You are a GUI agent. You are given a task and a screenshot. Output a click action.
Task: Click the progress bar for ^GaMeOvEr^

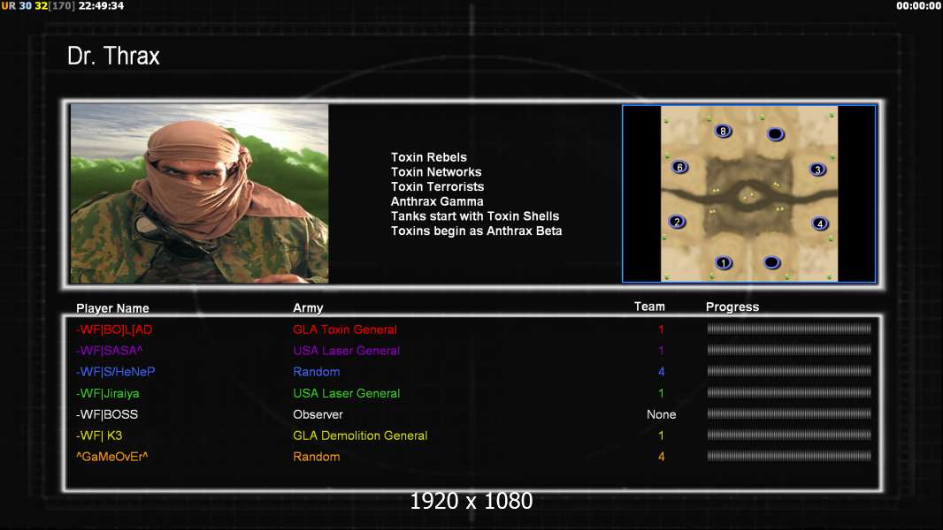[789, 456]
